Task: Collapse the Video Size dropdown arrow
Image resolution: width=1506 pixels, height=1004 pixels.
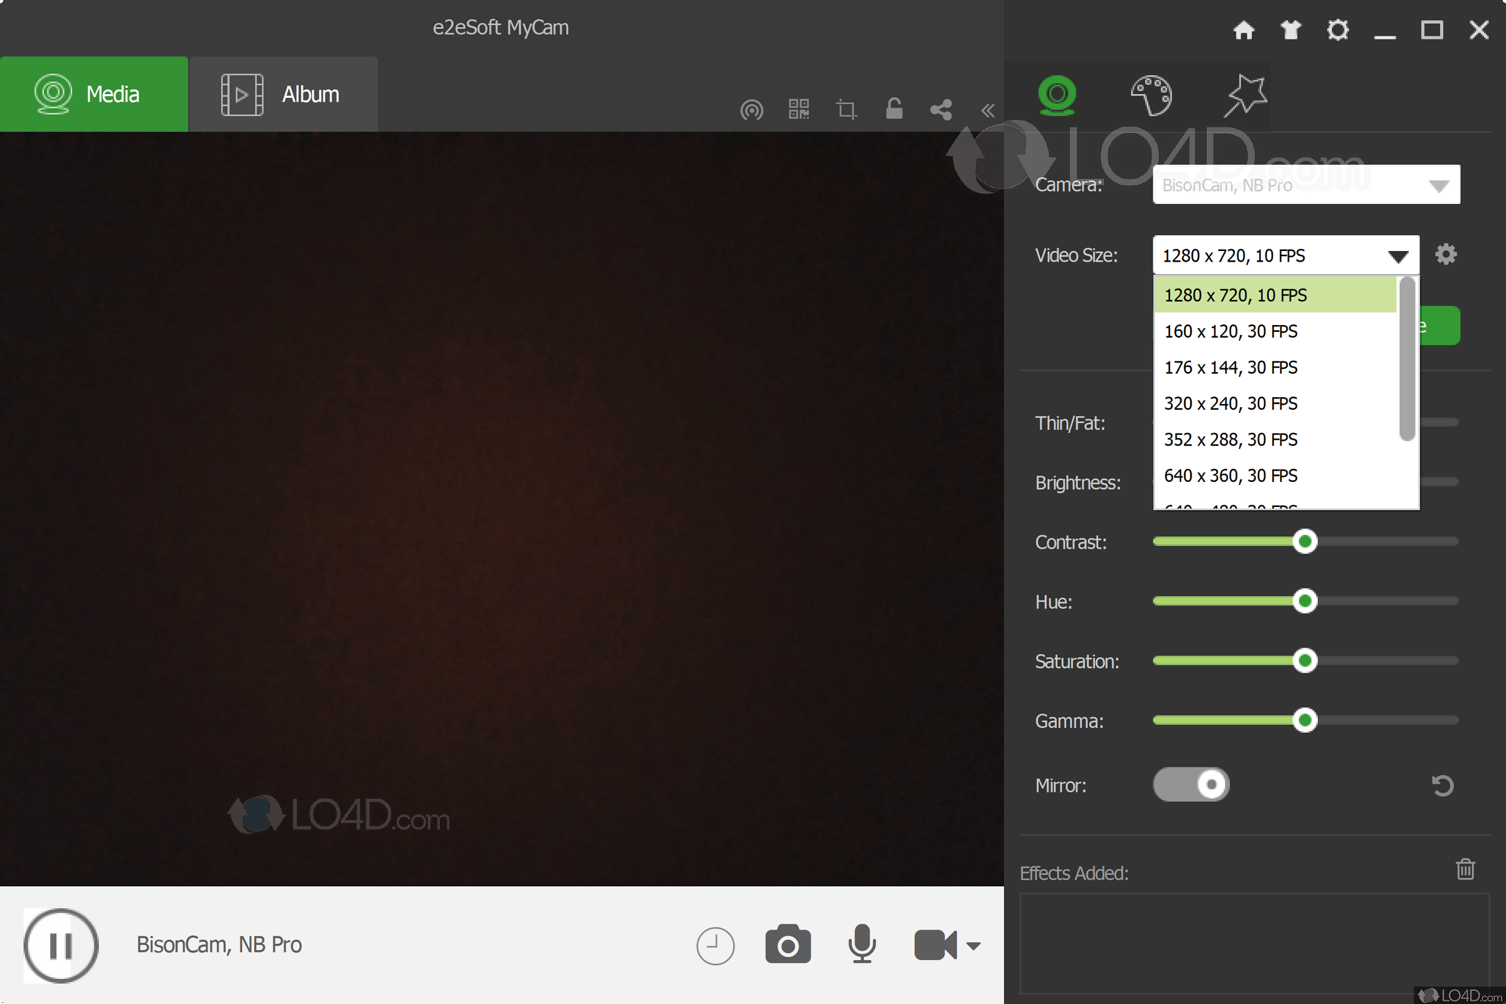Action: tap(1397, 256)
